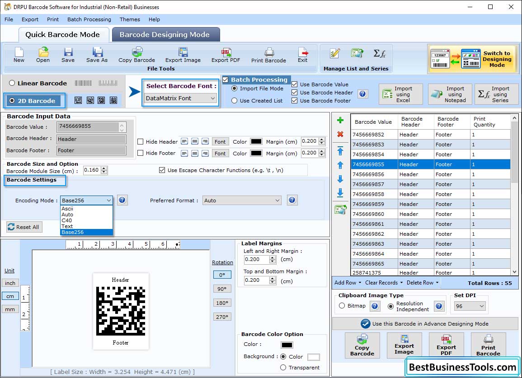Select Transparent background option
Screen dimensions: 522x378
pyautogui.click(x=283, y=367)
